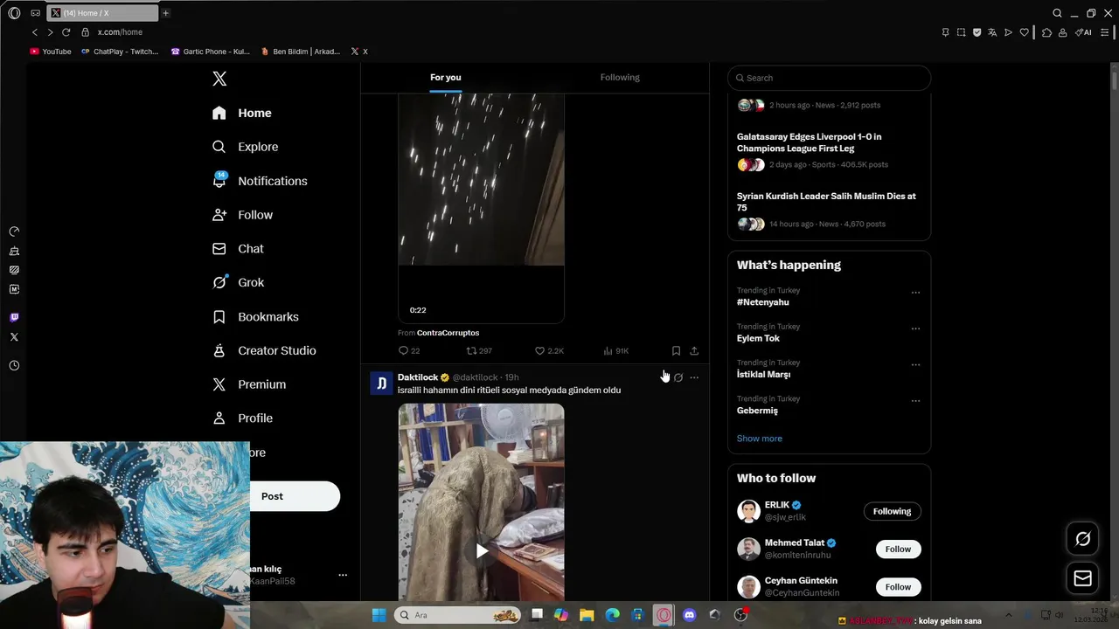Open Galatasaray Edges Liverpool news story
Image resolution: width=1119 pixels, height=629 pixels.
[x=829, y=150]
